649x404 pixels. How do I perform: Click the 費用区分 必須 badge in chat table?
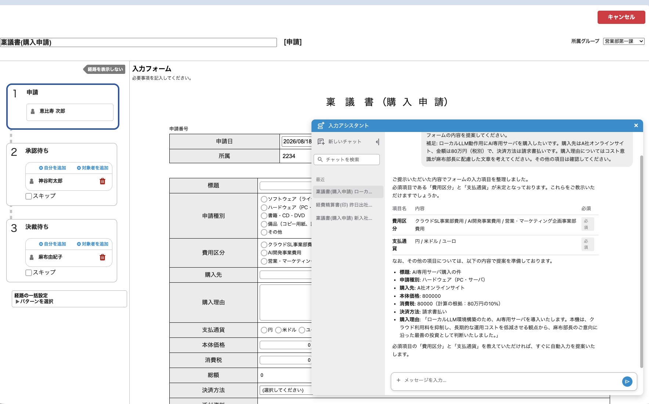587,224
